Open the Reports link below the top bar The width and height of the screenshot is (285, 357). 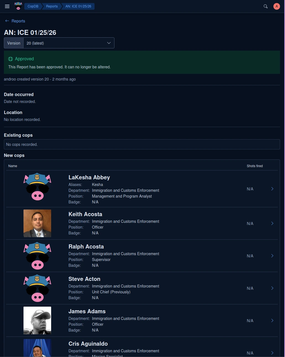pyautogui.click(x=18, y=21)
